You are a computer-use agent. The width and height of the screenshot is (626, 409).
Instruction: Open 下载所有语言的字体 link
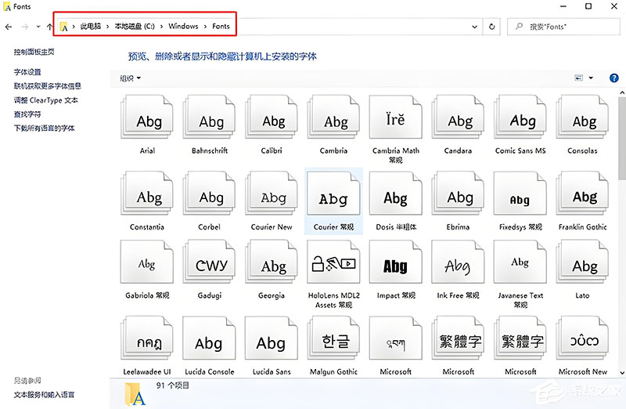pyautogui.click(x=45, y=128)
